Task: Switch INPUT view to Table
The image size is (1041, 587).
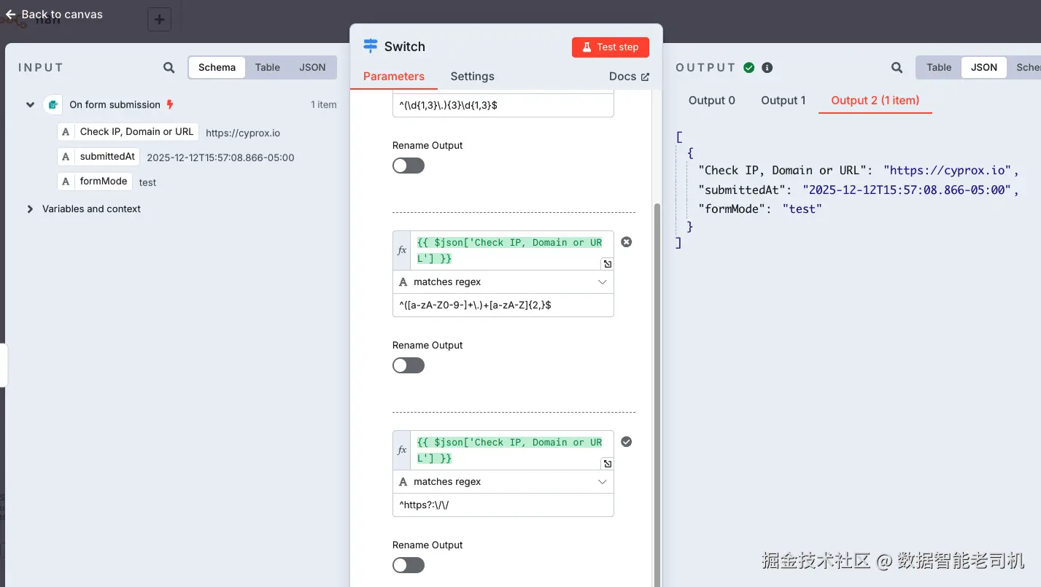Action: tap(268, 67)
